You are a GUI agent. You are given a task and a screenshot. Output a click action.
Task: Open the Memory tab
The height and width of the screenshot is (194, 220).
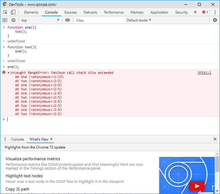click(x=137, y=12)
